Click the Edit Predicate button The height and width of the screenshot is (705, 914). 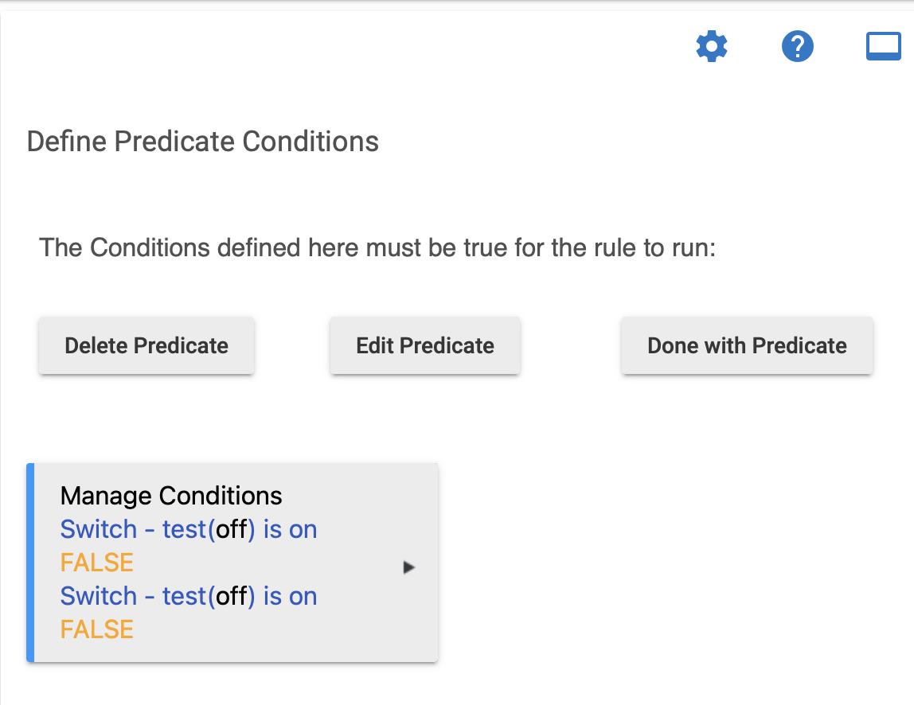425,345
